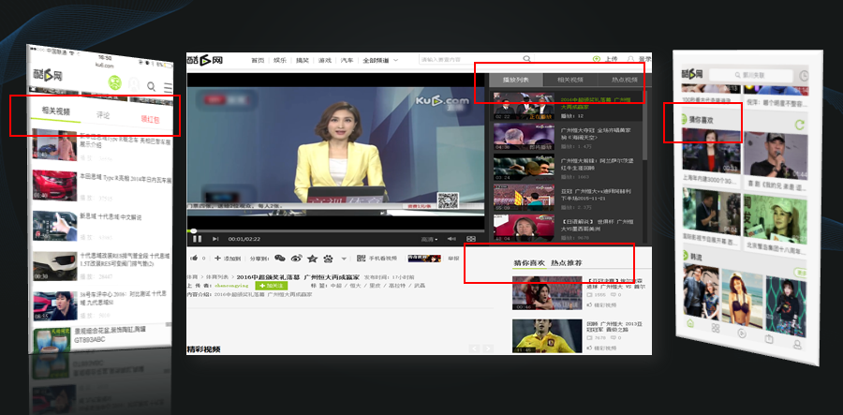Share the video to Weibo
The image size is (843, 415).
click(x=296, y=258)
